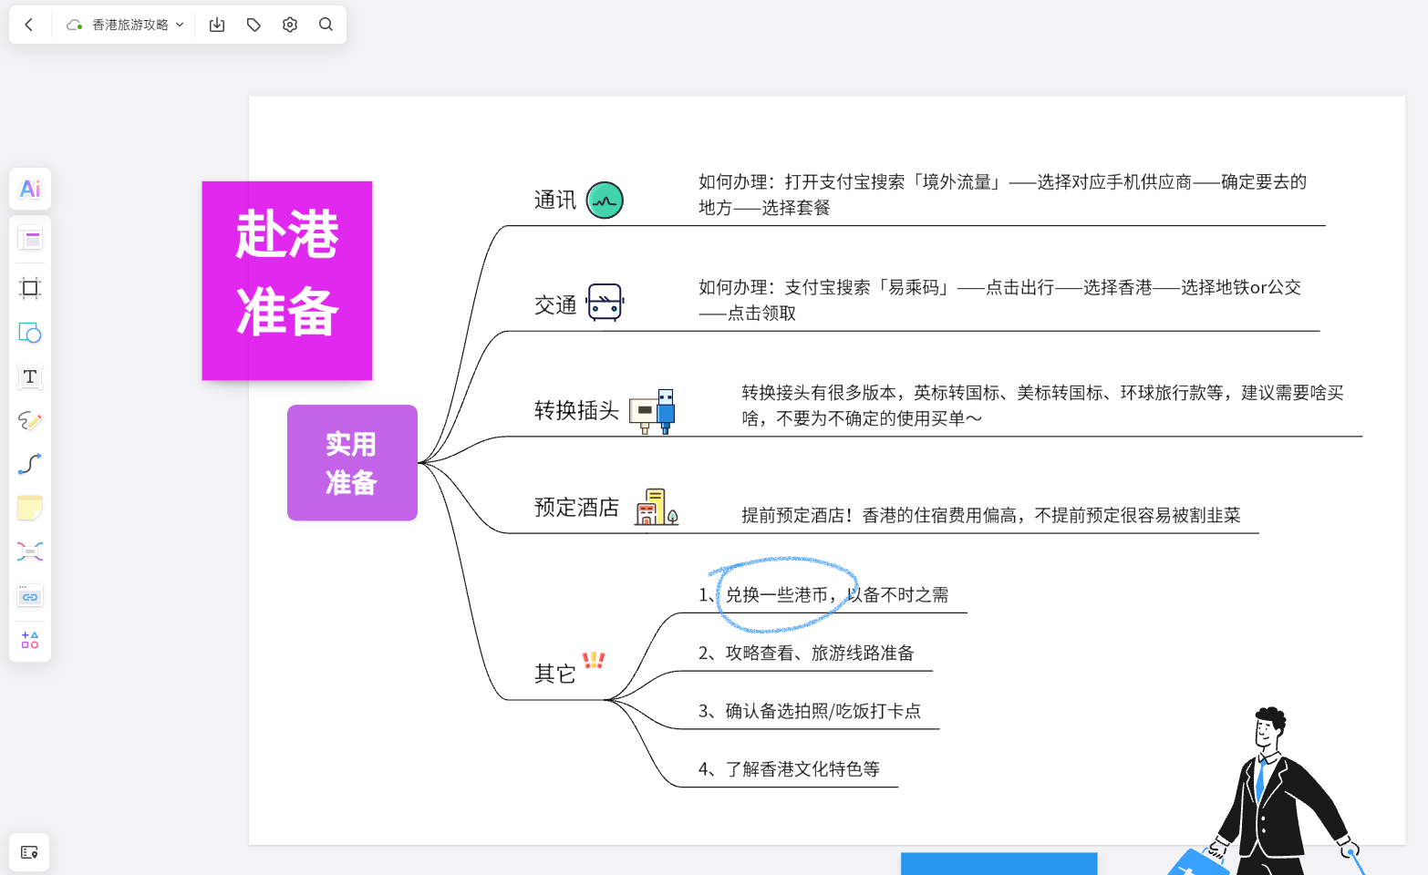Open the AI assistant tool
Image resolution: width=1428 pixels, height=875 pixels.
30,189
